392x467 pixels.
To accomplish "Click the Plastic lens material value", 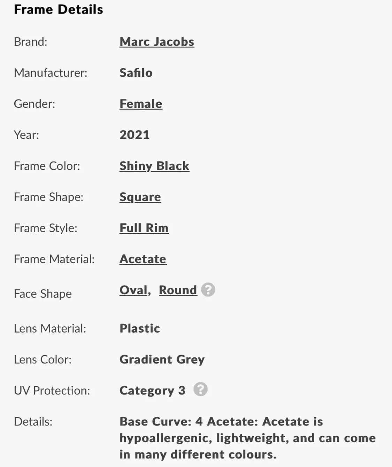I will coord(140,328).
